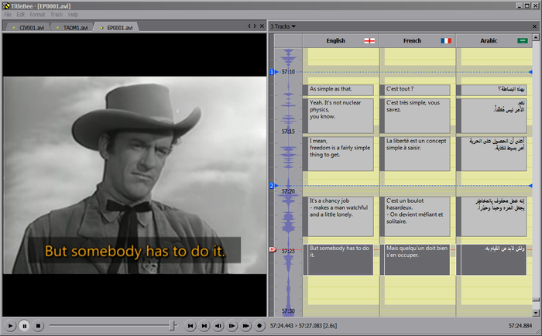Step one frame forward
The width and height of the screenshot is (542, 336).
[x=232, y=326]
